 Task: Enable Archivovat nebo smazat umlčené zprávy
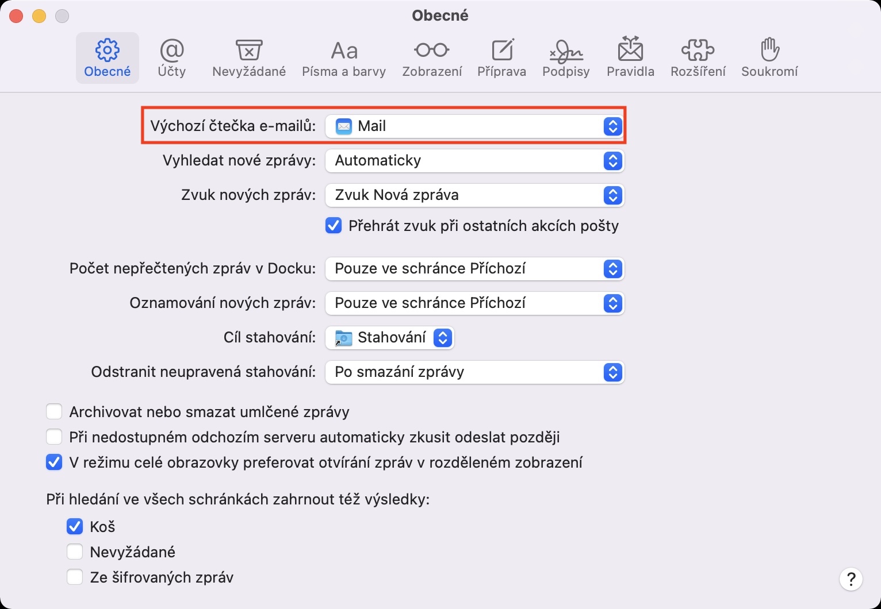pos(54,412)
